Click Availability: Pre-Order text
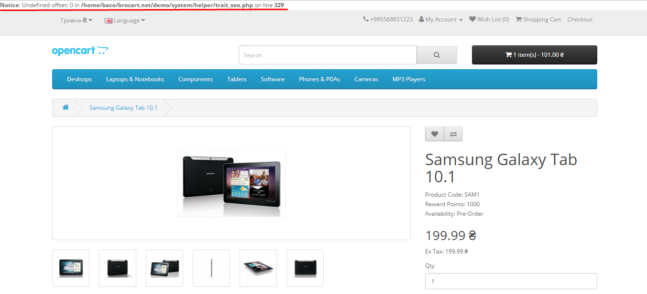This screenshot has width=647, height=294. click(x=454, y=214)
